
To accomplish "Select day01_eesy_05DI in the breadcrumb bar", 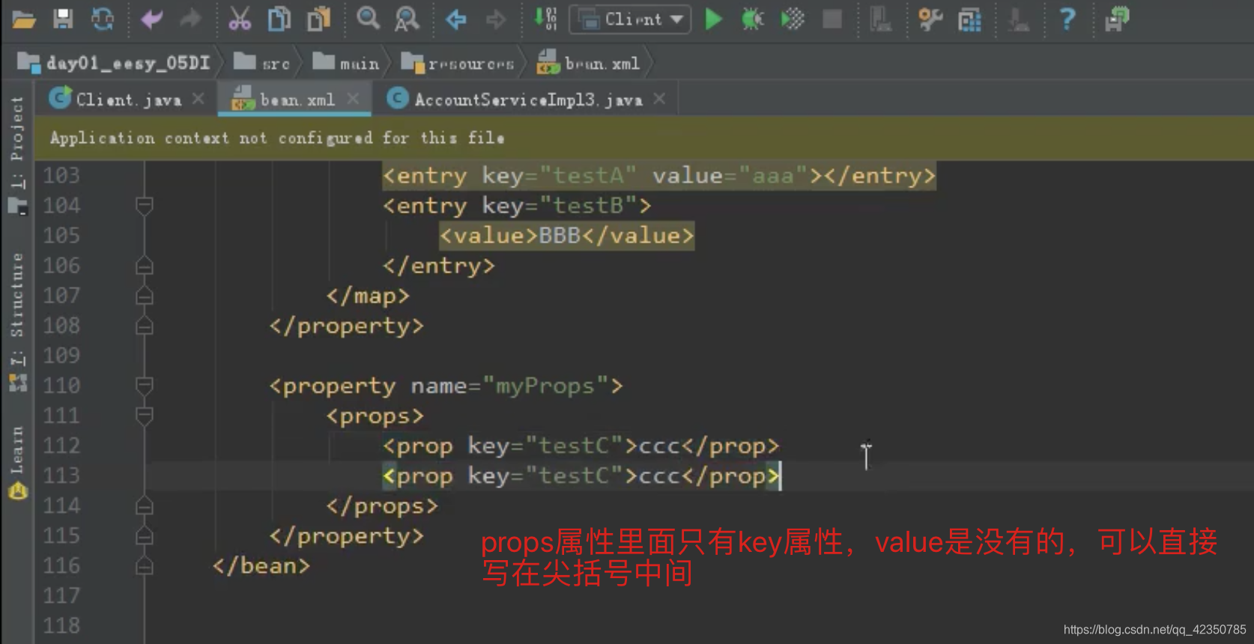I will click(x=114, y=63).
